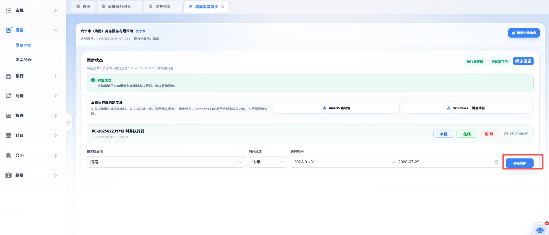This screenshot has width=549, height=235.
Task: Click the 银行 bank building icon
Action: [x=8, y=76]
